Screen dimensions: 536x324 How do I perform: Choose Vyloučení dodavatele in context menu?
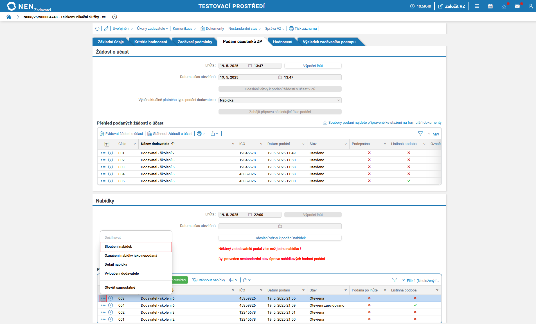click(122, 274)
